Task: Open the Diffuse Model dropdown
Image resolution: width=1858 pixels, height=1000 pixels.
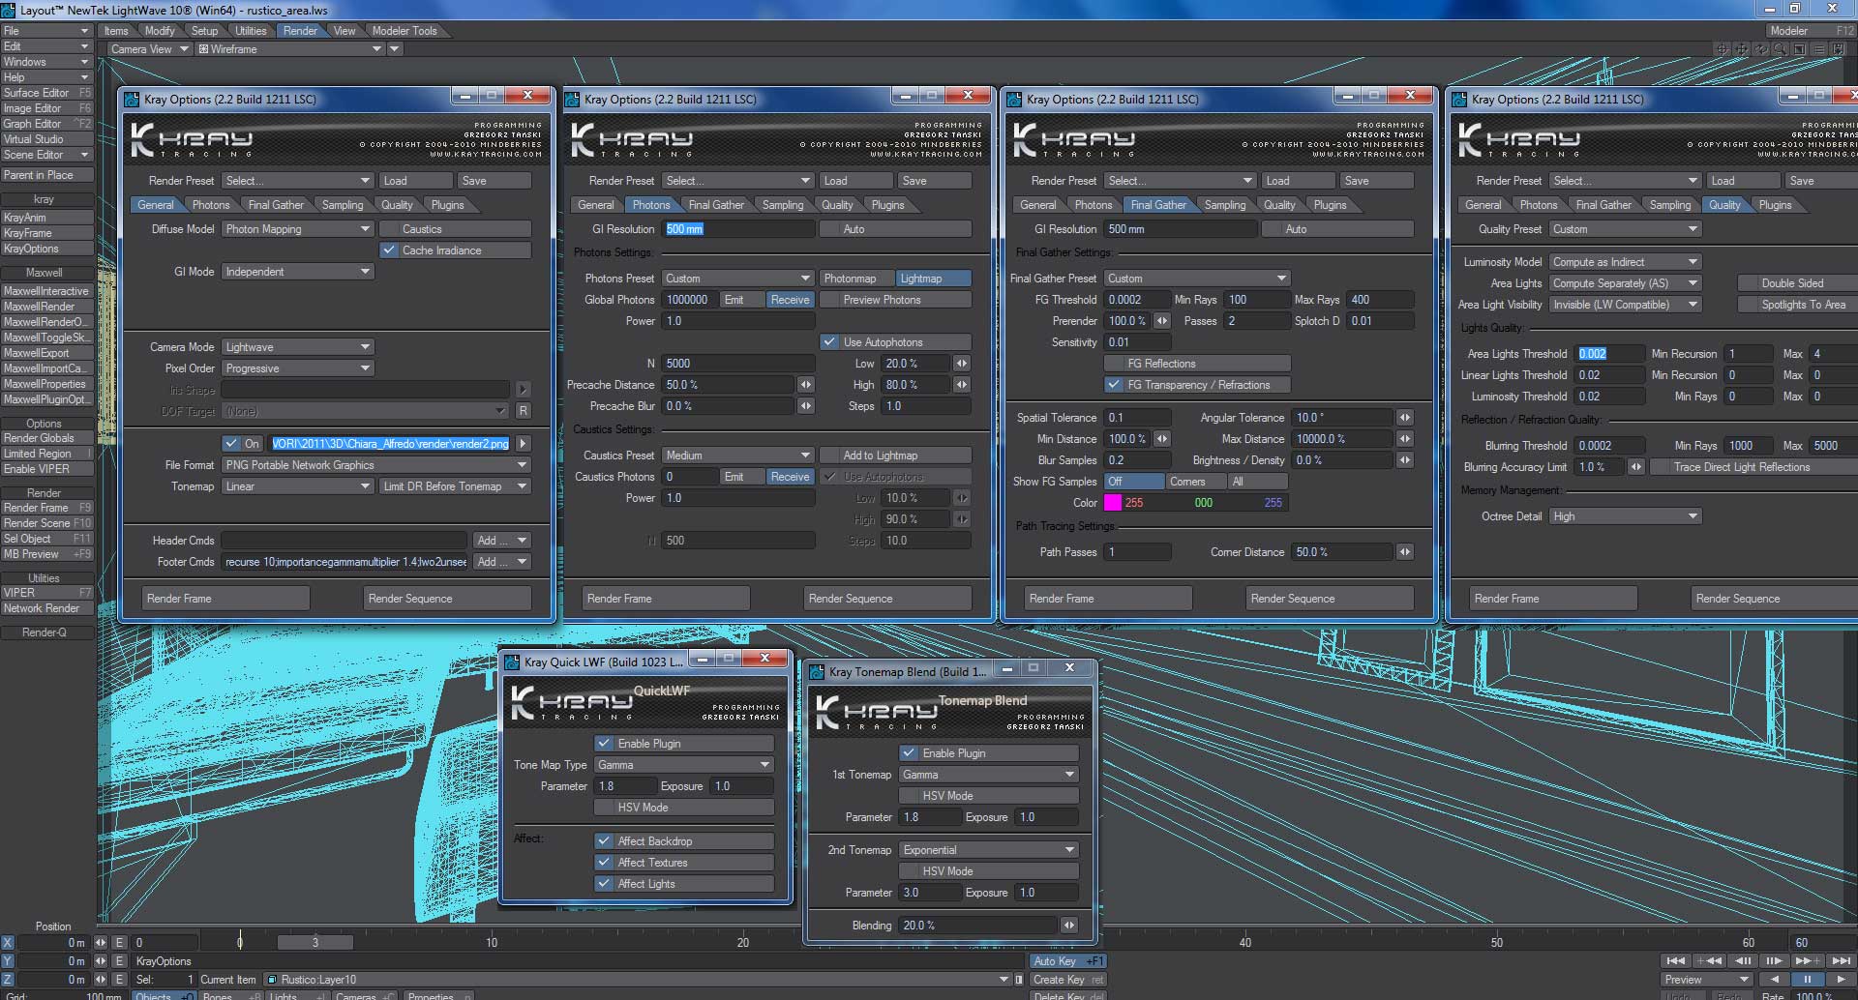Action: coord(297,229)
